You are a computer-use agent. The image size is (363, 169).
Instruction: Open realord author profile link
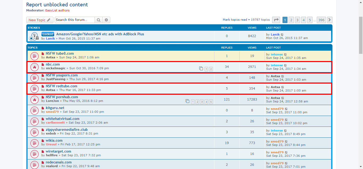click(52, 166)
